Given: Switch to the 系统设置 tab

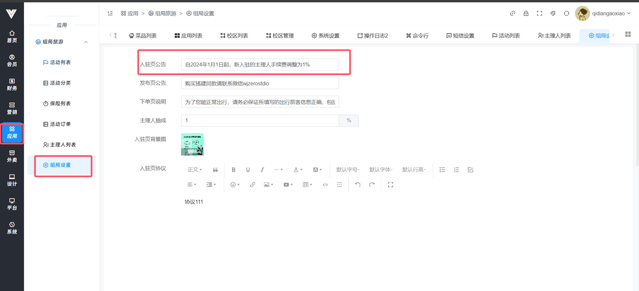Looking at the screenshot, I should pyautogui.click(x=325, y=36).
